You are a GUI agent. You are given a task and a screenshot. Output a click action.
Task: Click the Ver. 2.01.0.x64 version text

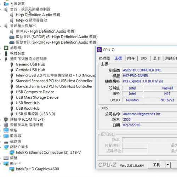[x=132, y=166]
